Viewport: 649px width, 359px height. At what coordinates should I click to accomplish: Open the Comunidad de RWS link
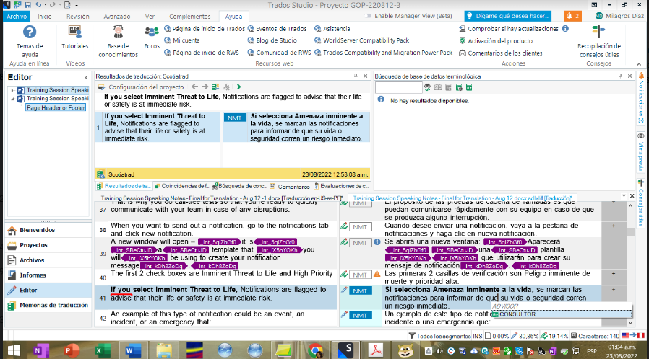280,53
